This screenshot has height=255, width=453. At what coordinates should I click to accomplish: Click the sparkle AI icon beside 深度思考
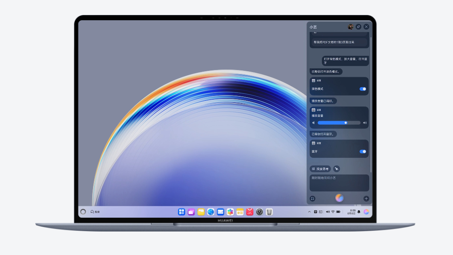337,169
